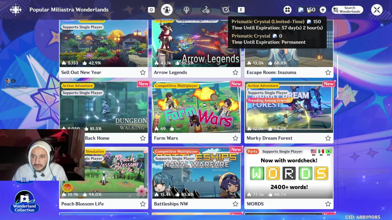Viewport: 392px width, 220px height.
Task: Open the Wonderland Collection
Action: click(24, 202)
